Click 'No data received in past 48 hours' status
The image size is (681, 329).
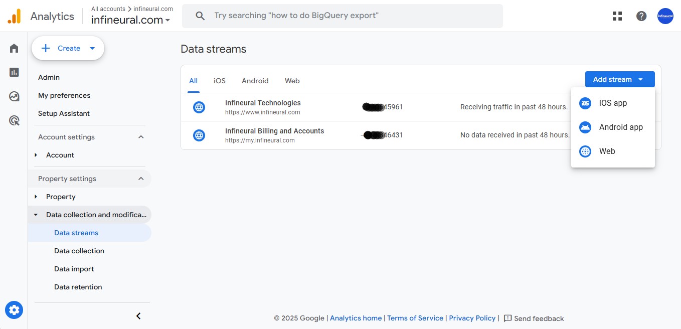click(515, 135)
